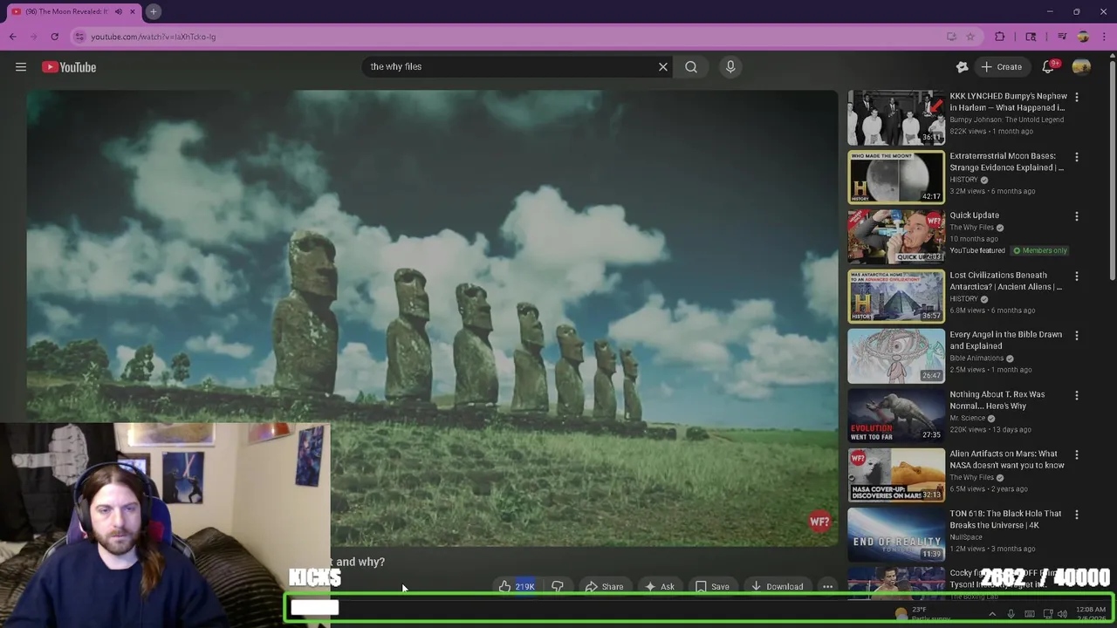Open Chrome three-dot main menu
The width and height of the screenshot is (1117, 628).
[x=1105, y=37]
